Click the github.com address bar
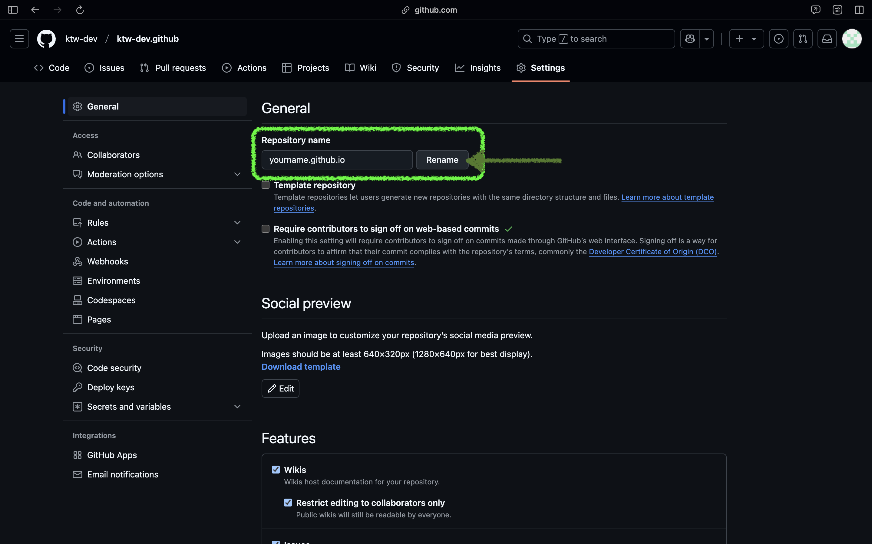Image resolution: width=872 pixels, height=544 pixels. tap(430, 10)
